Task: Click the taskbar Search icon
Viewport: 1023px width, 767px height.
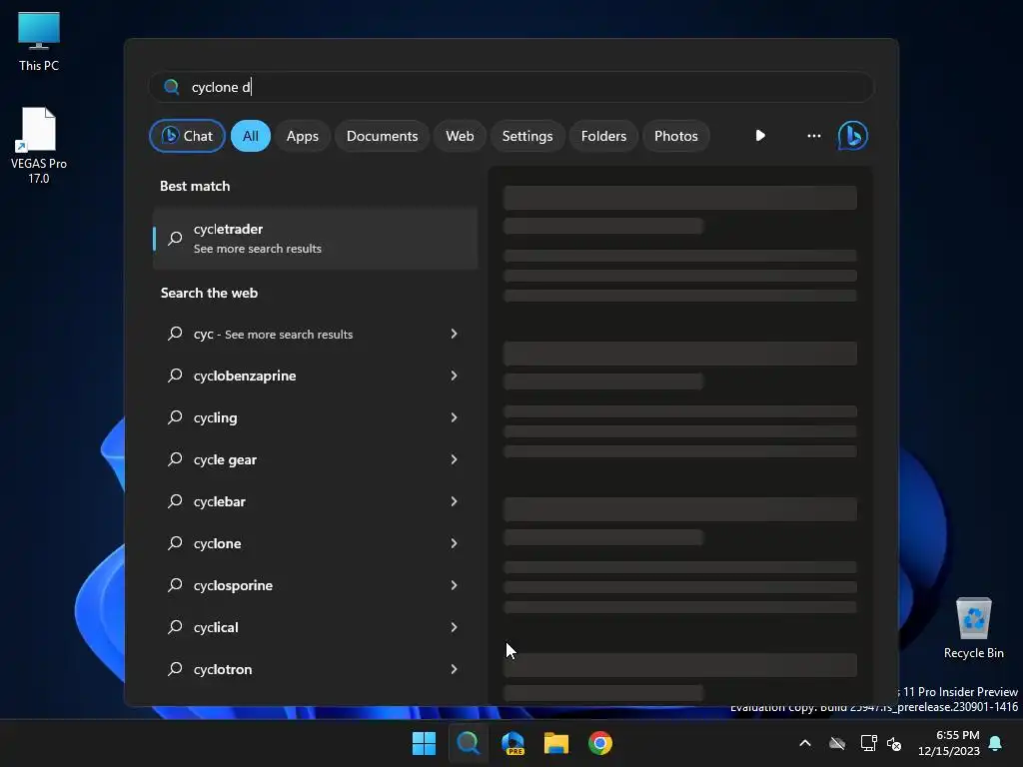Action: point(468,743)
